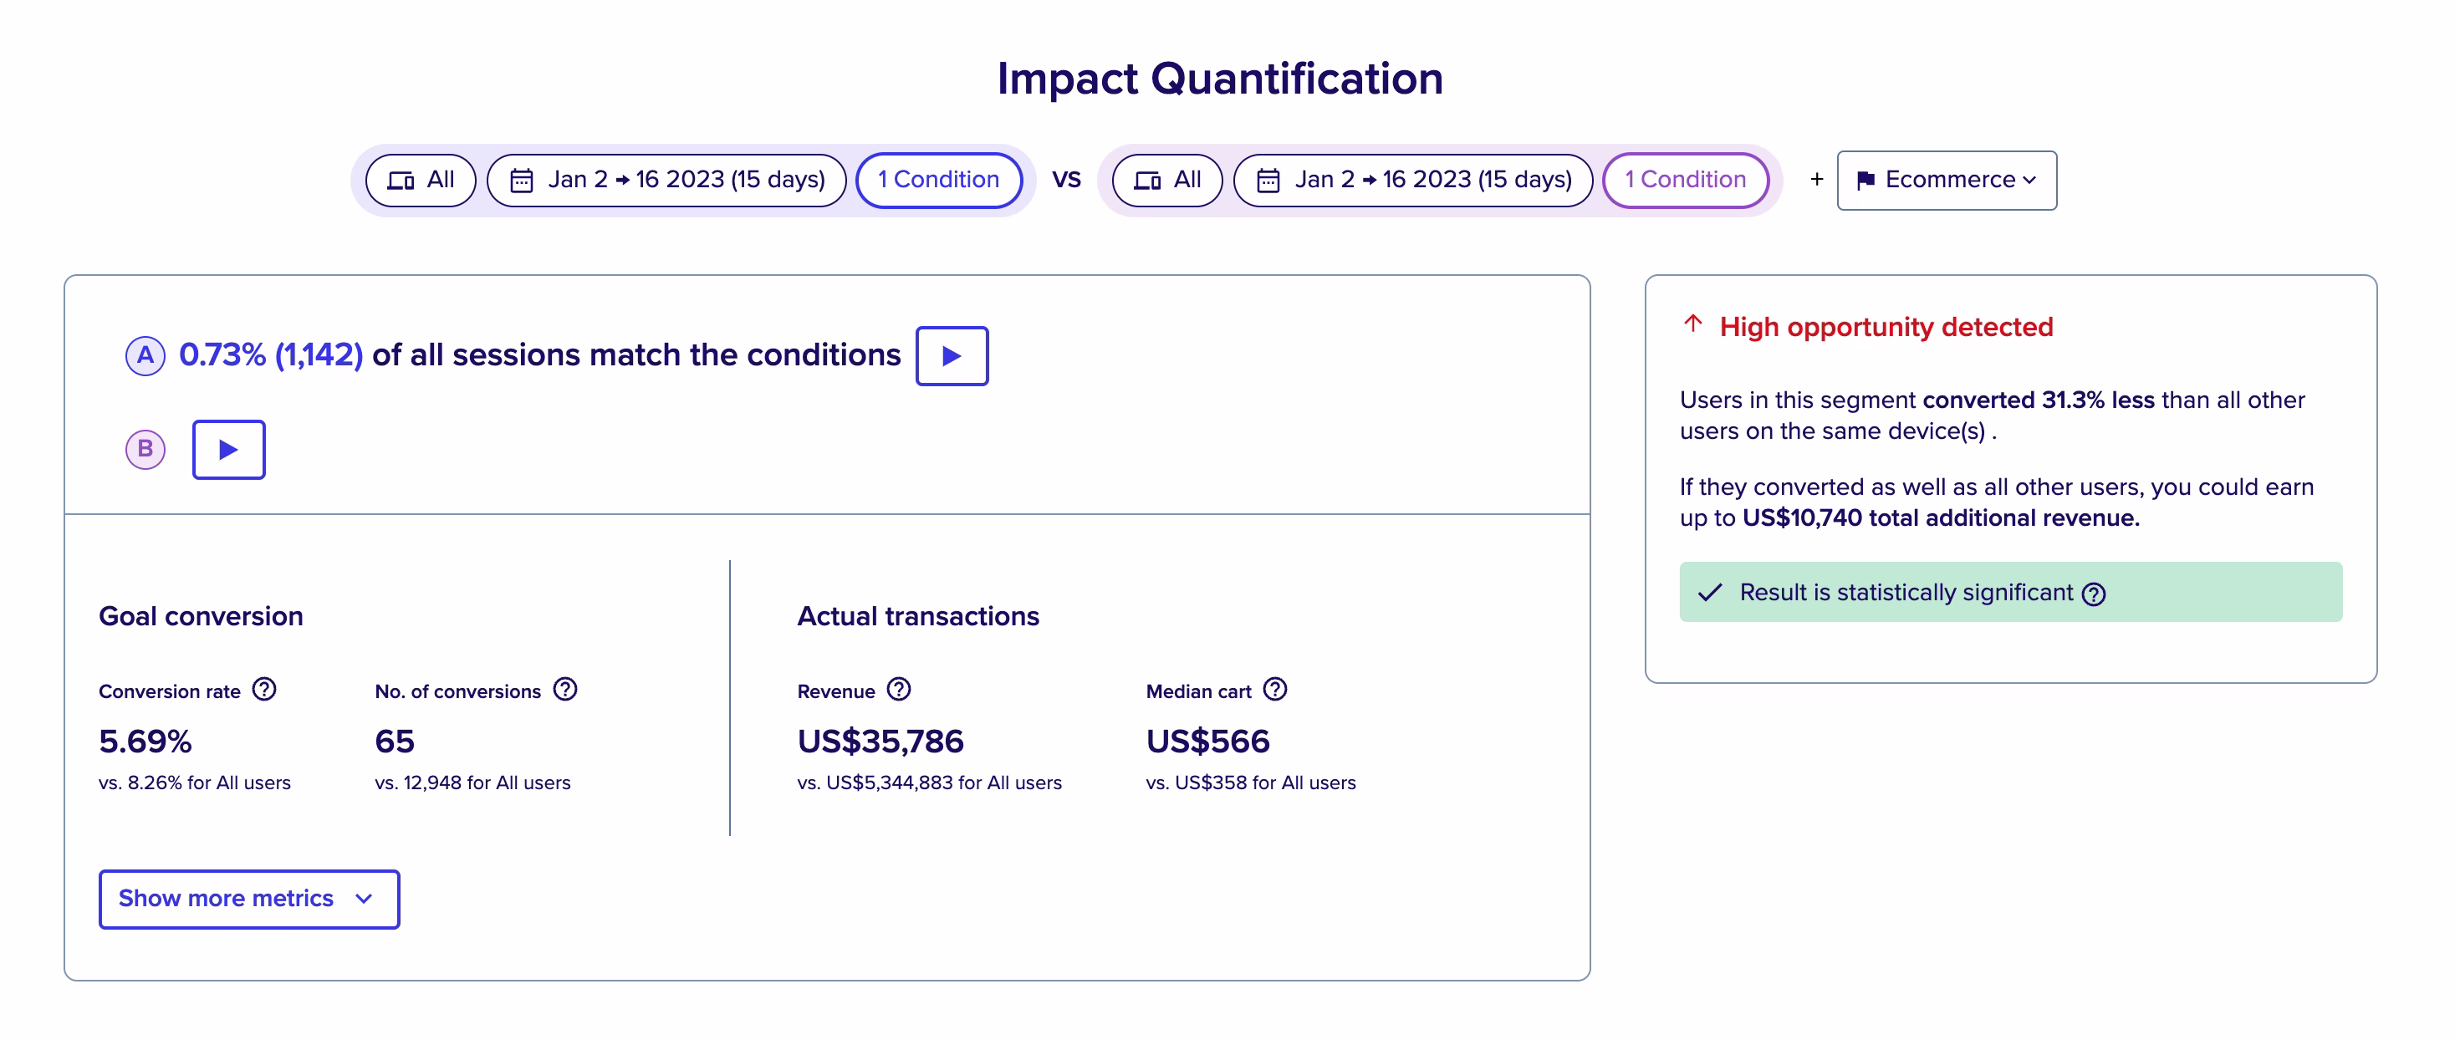Image resolution: width=2455 pixels, height=1040 pixels.
Task: Open the All devices selector for segment A
Action: coord(421,179)
